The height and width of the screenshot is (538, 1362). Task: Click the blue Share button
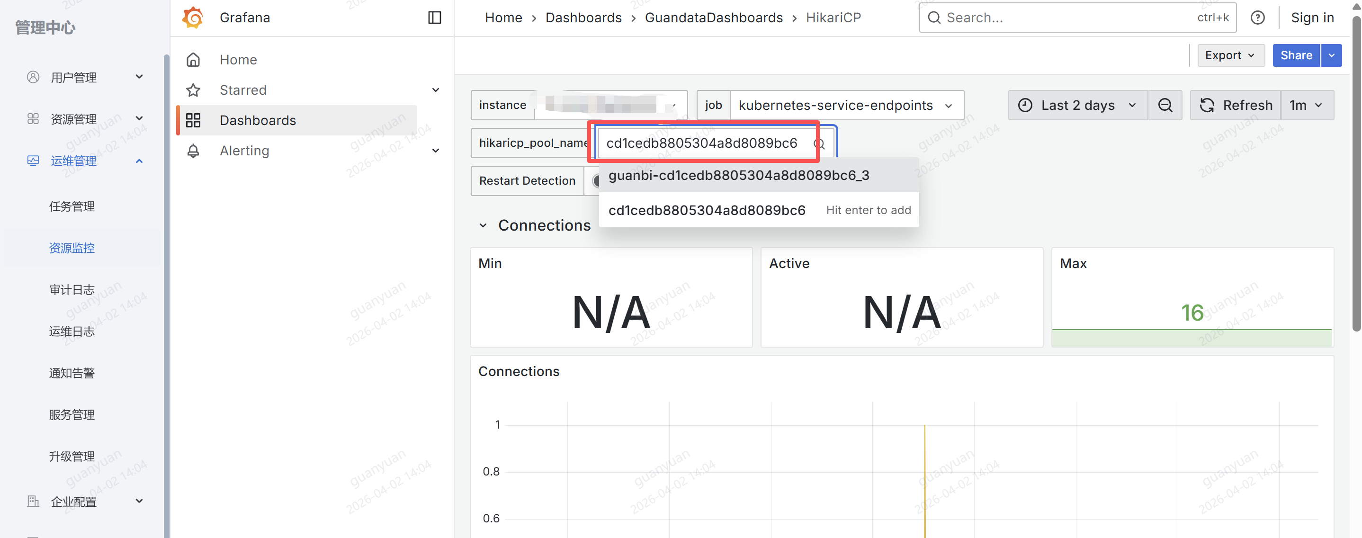pos(1295,55)
